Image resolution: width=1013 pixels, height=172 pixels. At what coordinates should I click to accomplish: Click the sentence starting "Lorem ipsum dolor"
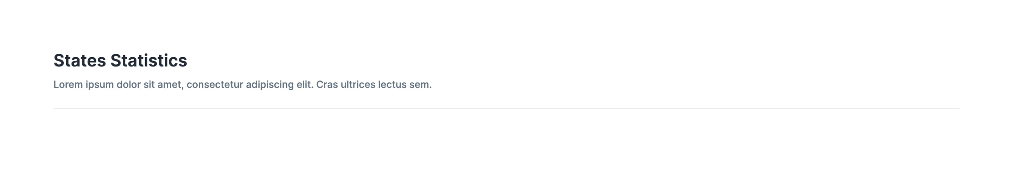pyautogui.click(x=183, y=85)
